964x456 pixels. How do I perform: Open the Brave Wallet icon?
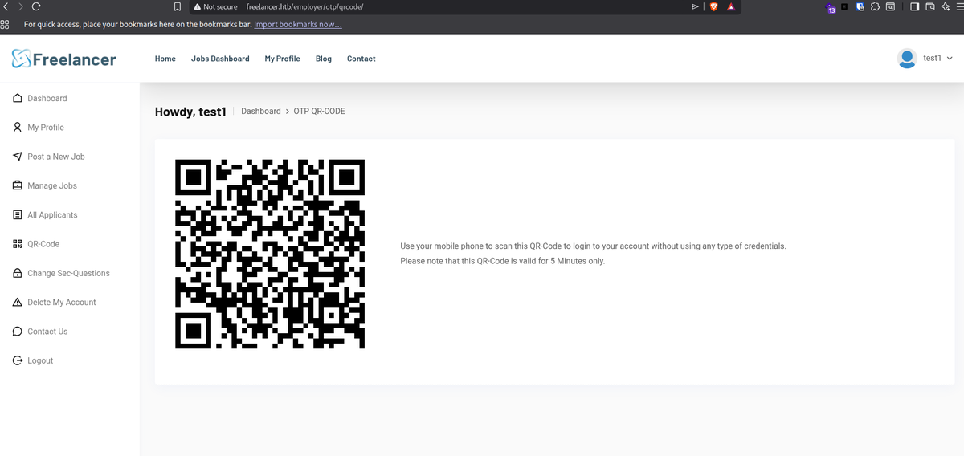(x=930, y=6)
